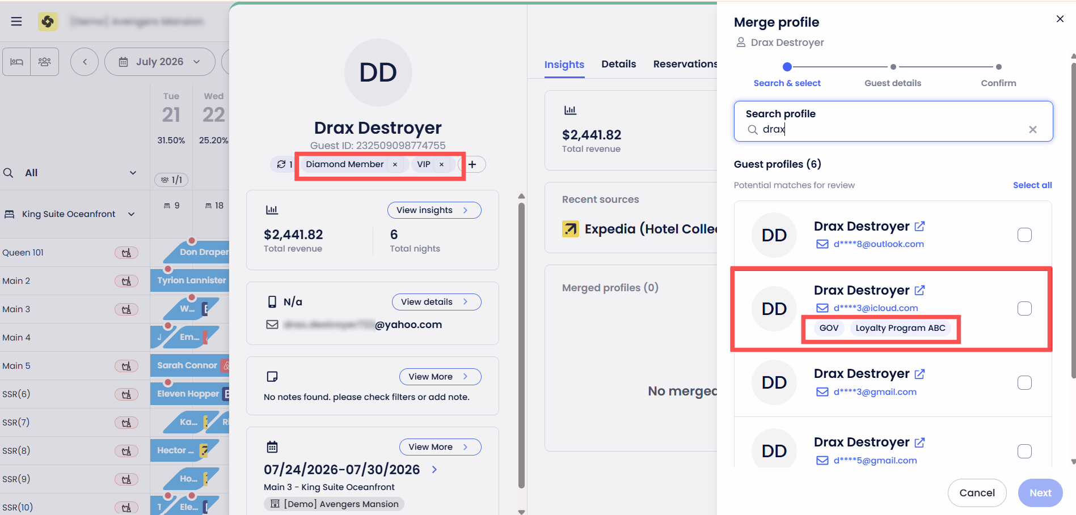Click the 1/1 guests count pill
This screenshot has height=515, width=1076.
pos(171,180)
